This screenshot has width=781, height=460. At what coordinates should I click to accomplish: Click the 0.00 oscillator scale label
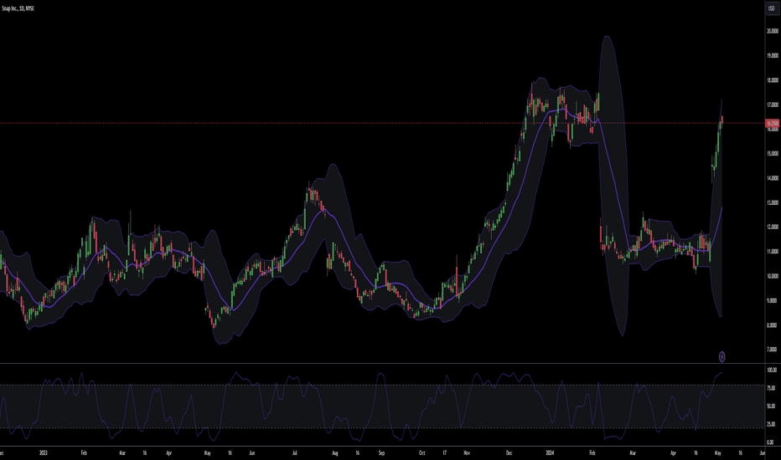click(771, 442)
